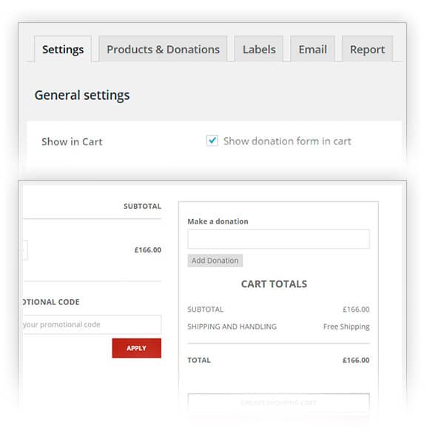
Task: Click the SUBTOTAL column header
Action: click(142, 207)
